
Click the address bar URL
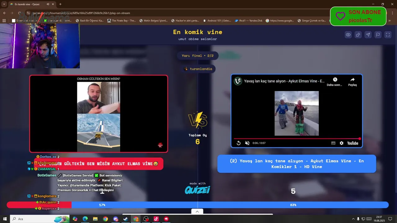[x=81, y=13]
